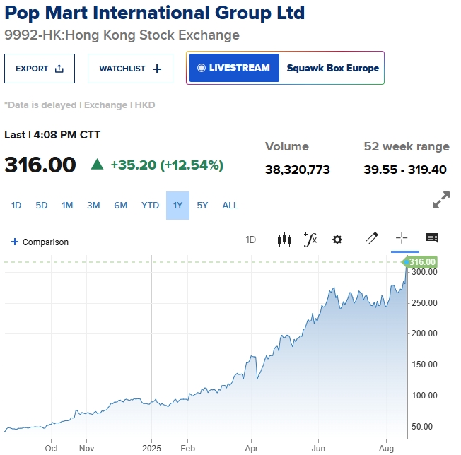Open the 1D interval dropdown
This screenshot has width=461, height=455.
point(251,240)
